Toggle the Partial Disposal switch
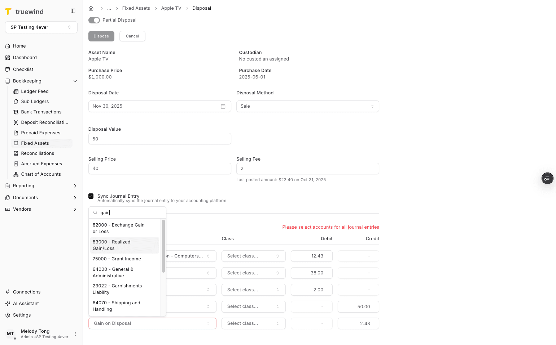Image resolution: width=556 pixels, height=345 pixels. point(94,20)
